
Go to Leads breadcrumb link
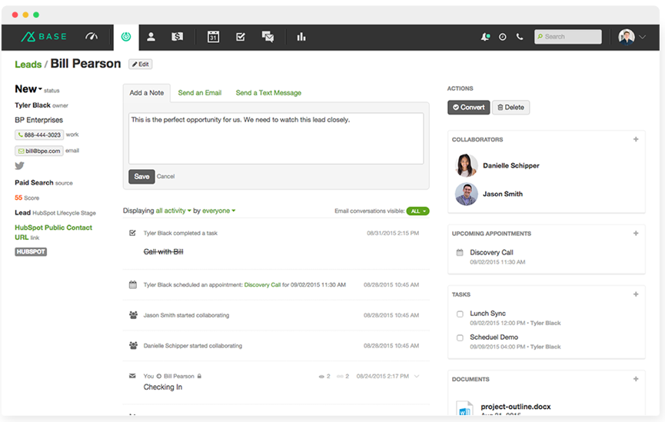(x=28, y=65)
